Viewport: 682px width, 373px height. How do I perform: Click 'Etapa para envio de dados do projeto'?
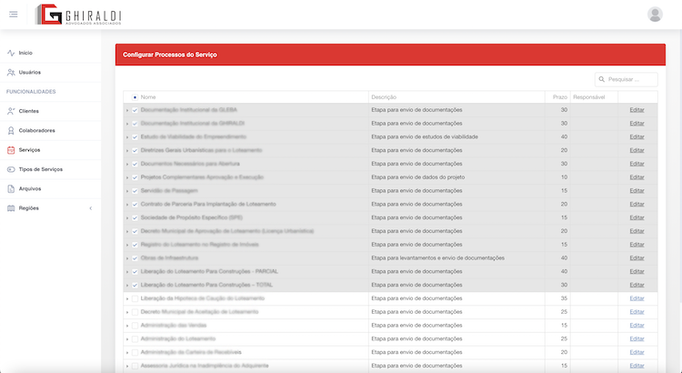(x=418, y=177)
